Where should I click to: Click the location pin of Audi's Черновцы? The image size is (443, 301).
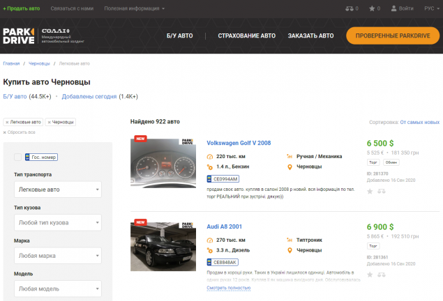[290, 251]
